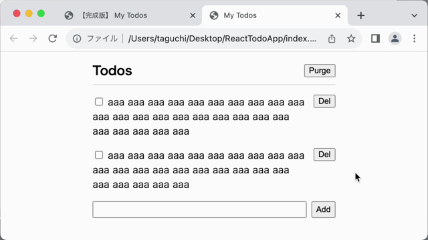Toggle the browser side panel icon
The width and height of the screenshot is (428, 240).
click(375, 39)
